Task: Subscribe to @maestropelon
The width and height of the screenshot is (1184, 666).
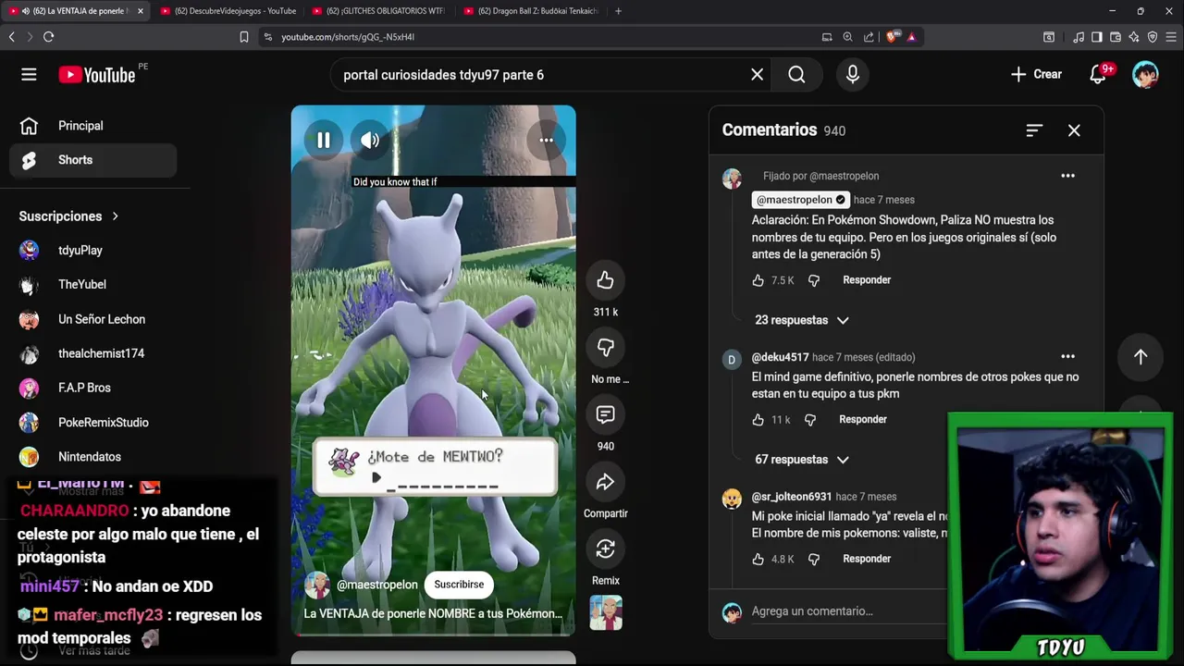Action: (x=459, y=585)
